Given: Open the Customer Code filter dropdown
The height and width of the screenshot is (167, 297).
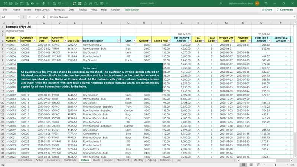Looking at the screenshot, I should tap(65, 41).
